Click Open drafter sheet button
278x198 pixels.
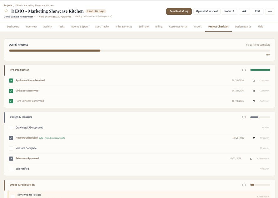[x=207, y=11]
